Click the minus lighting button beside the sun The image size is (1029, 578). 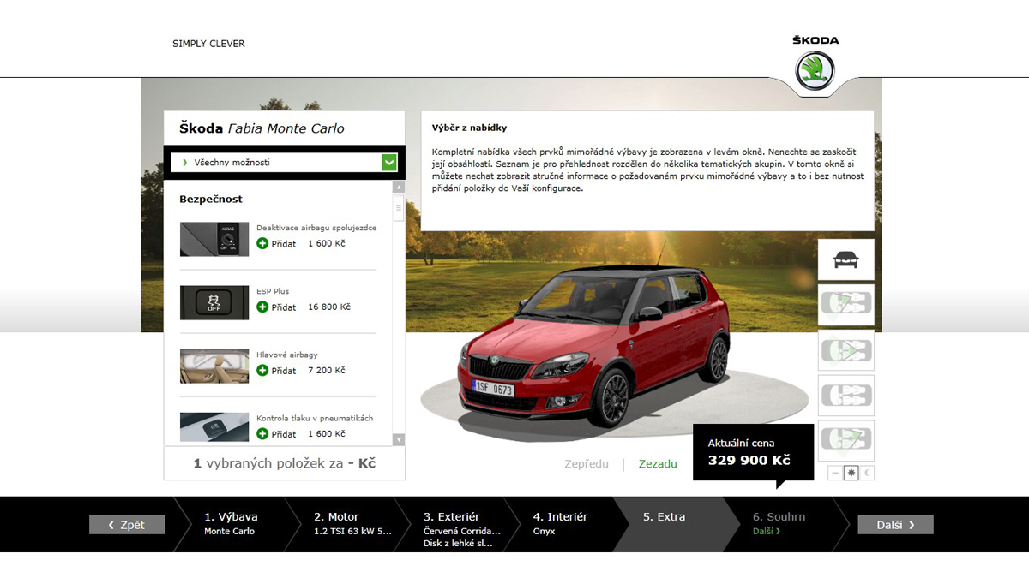click(x=835, y=473)
